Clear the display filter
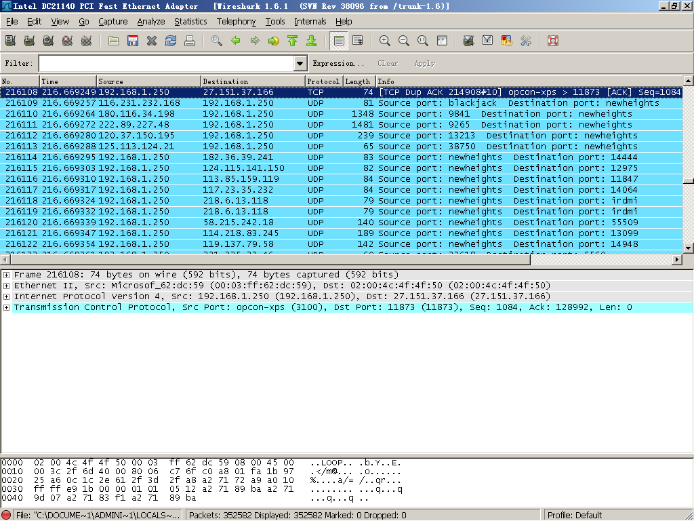Image resolution: width=694 pixels, height=521 pixels. click(x=388, y=63)
